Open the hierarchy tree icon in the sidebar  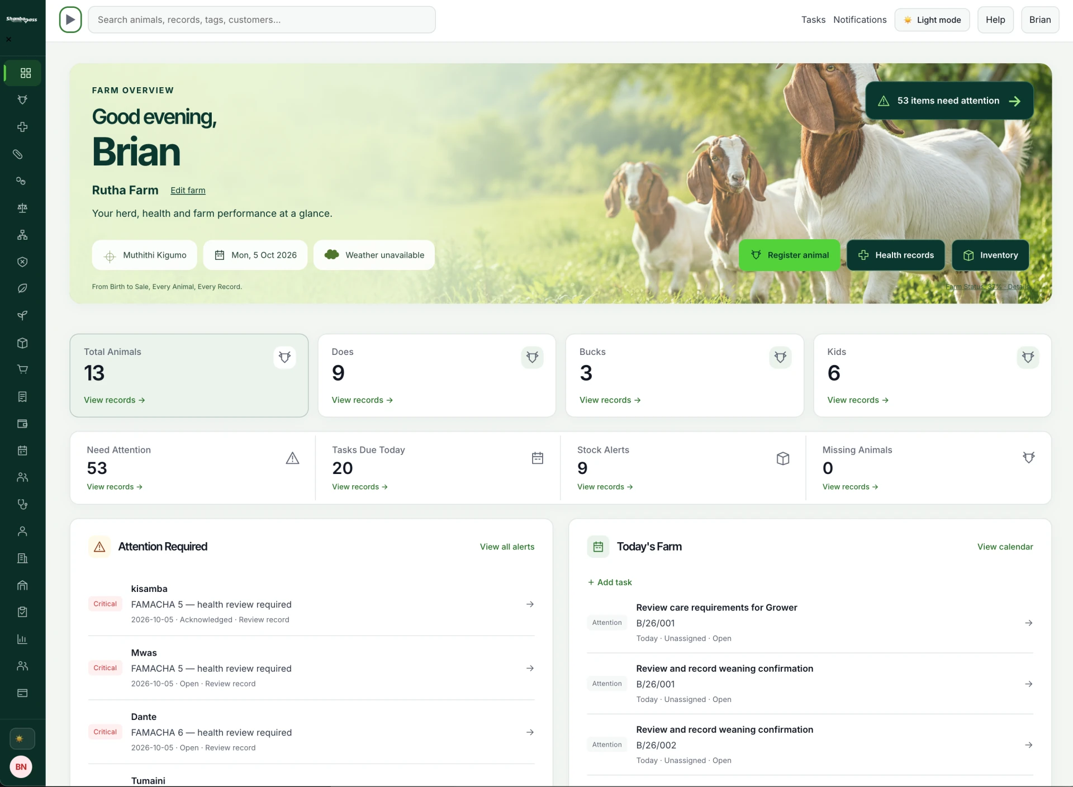pyautogui.click(x=22, y=235)
